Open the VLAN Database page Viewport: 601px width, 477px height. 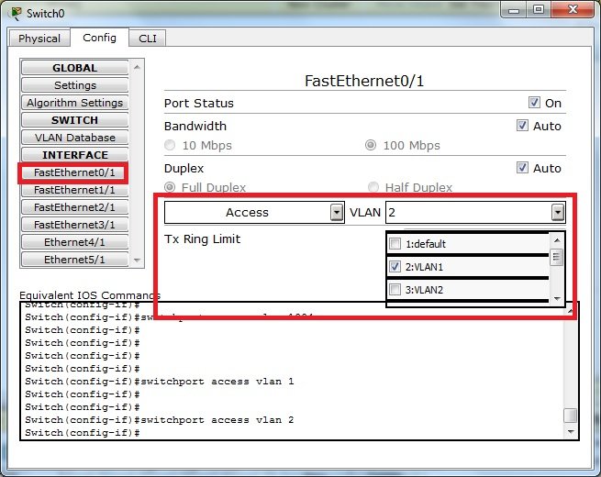tap(74, 138)
